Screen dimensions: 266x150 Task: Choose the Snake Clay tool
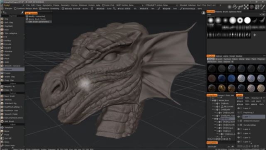point(10,76)
